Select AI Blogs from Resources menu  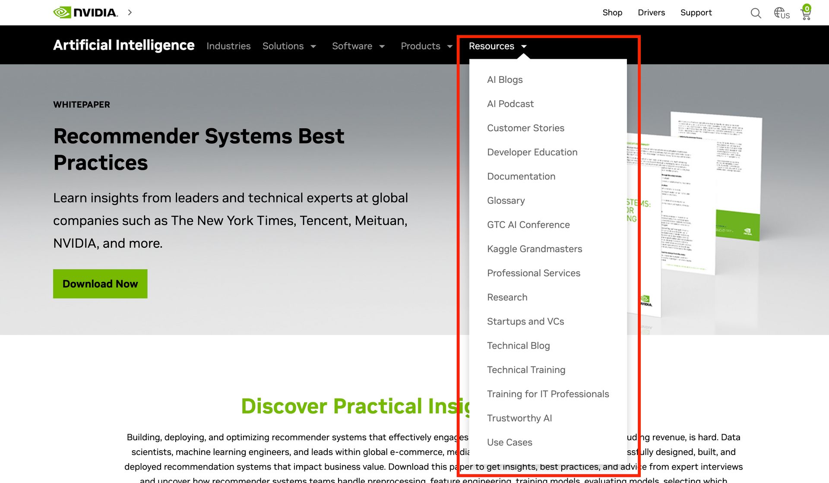[505, 80]
